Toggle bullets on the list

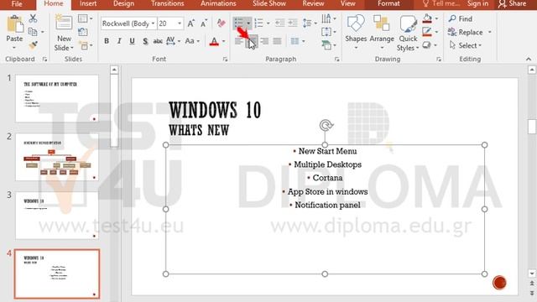coord(239,23)
